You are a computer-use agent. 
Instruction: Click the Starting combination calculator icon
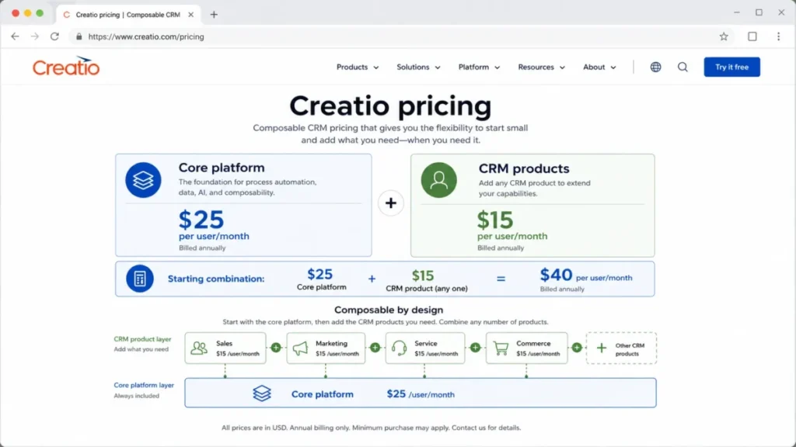coord(140,279)
